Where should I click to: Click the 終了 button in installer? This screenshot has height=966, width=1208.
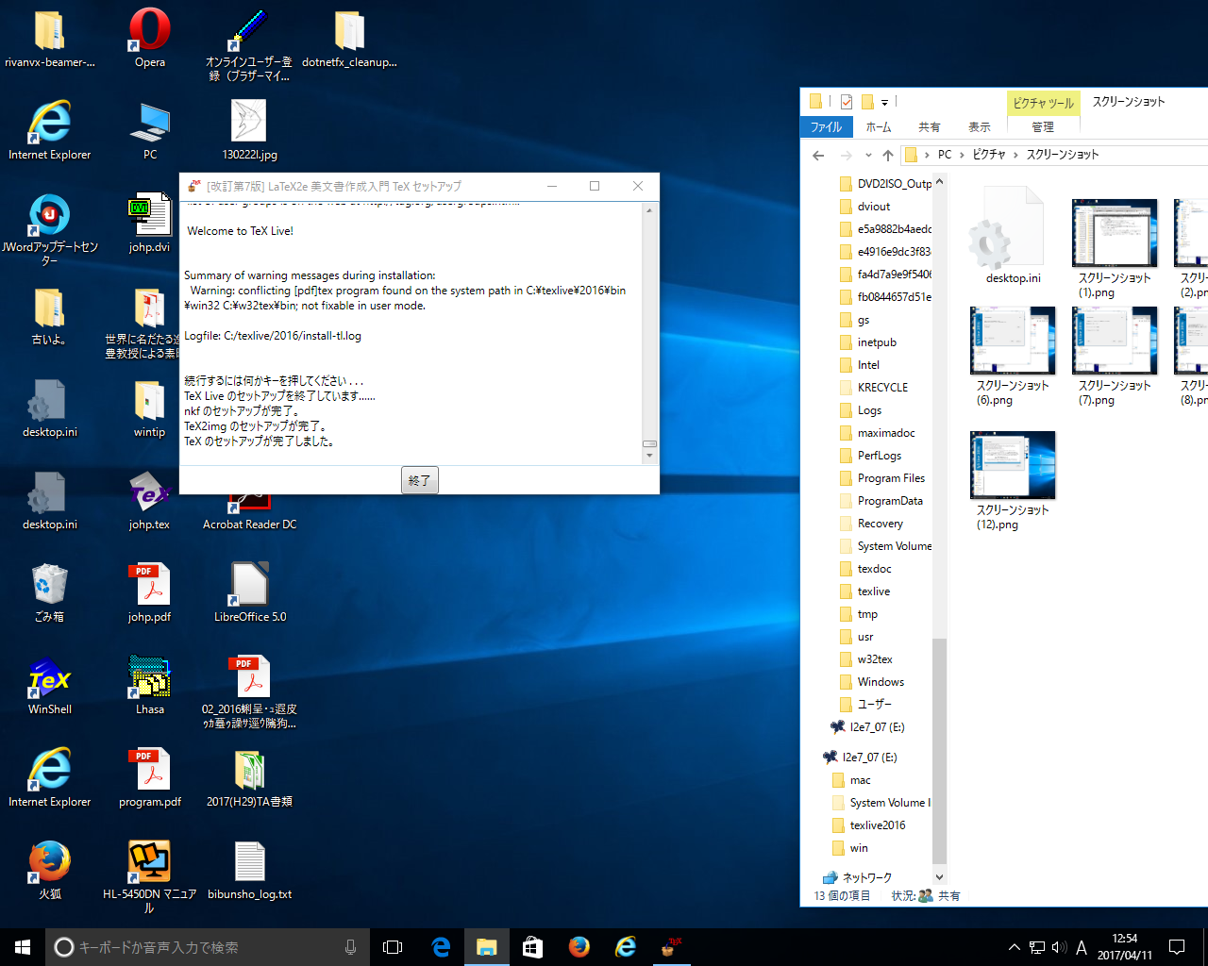[x=419, y=480]
